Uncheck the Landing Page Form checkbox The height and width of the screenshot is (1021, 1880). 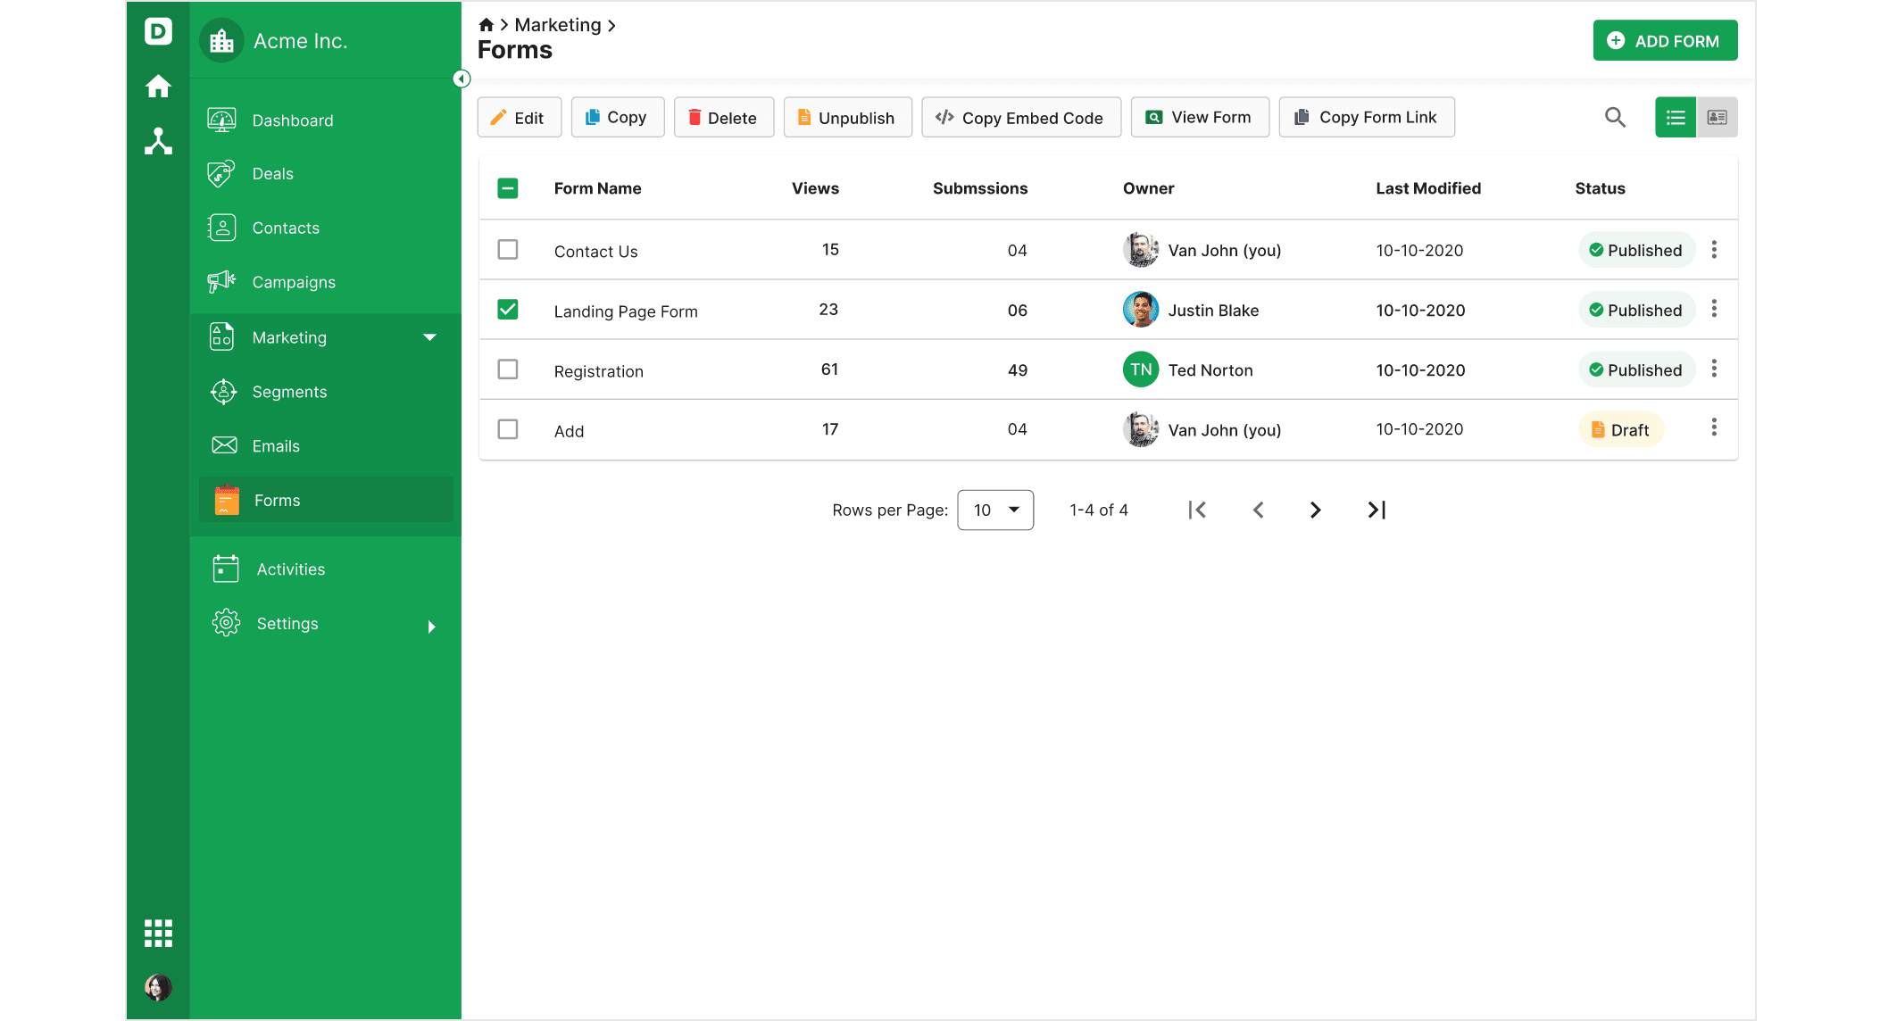pyautogui.click(x=508, y=309)
